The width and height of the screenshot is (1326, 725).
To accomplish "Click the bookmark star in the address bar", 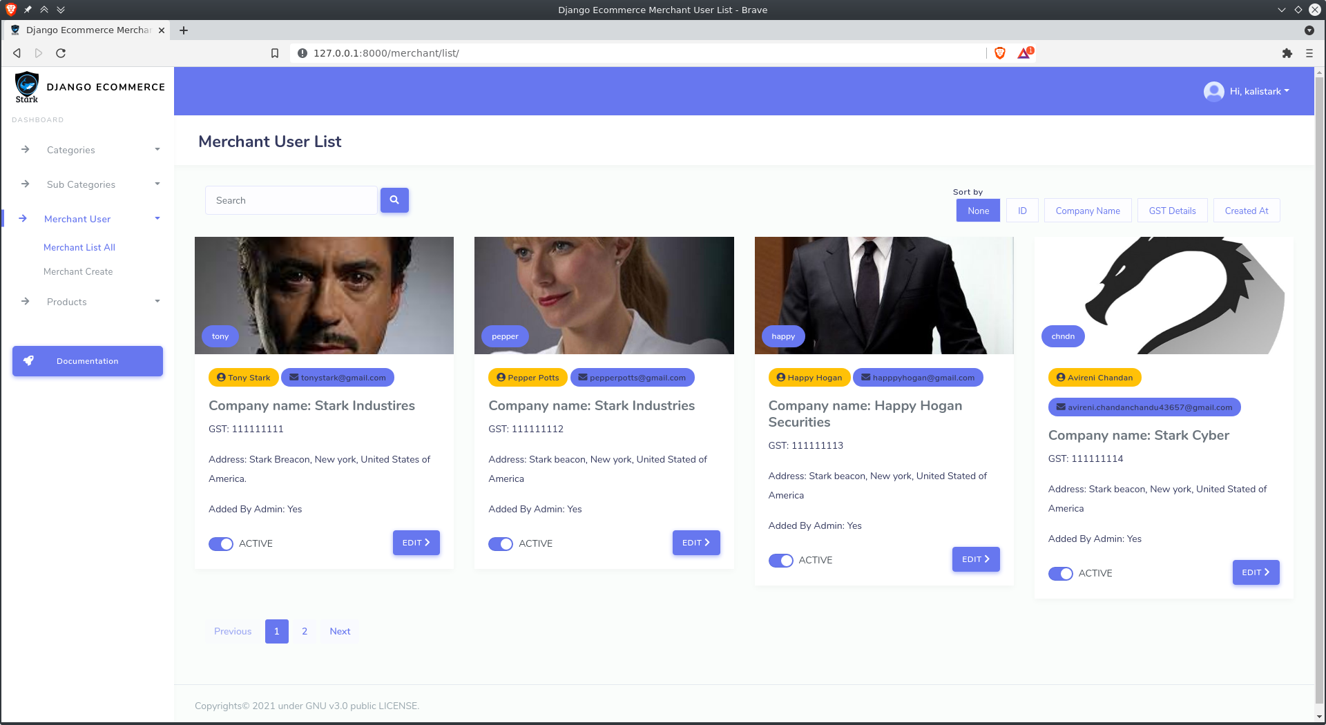I will [275, 52].
